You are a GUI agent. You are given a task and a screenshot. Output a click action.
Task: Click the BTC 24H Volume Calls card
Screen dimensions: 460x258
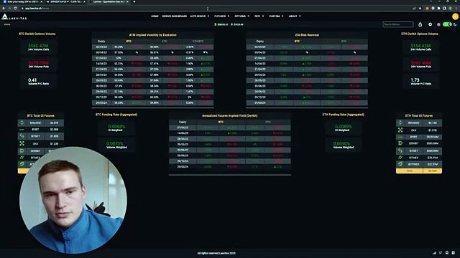point(38,47)
